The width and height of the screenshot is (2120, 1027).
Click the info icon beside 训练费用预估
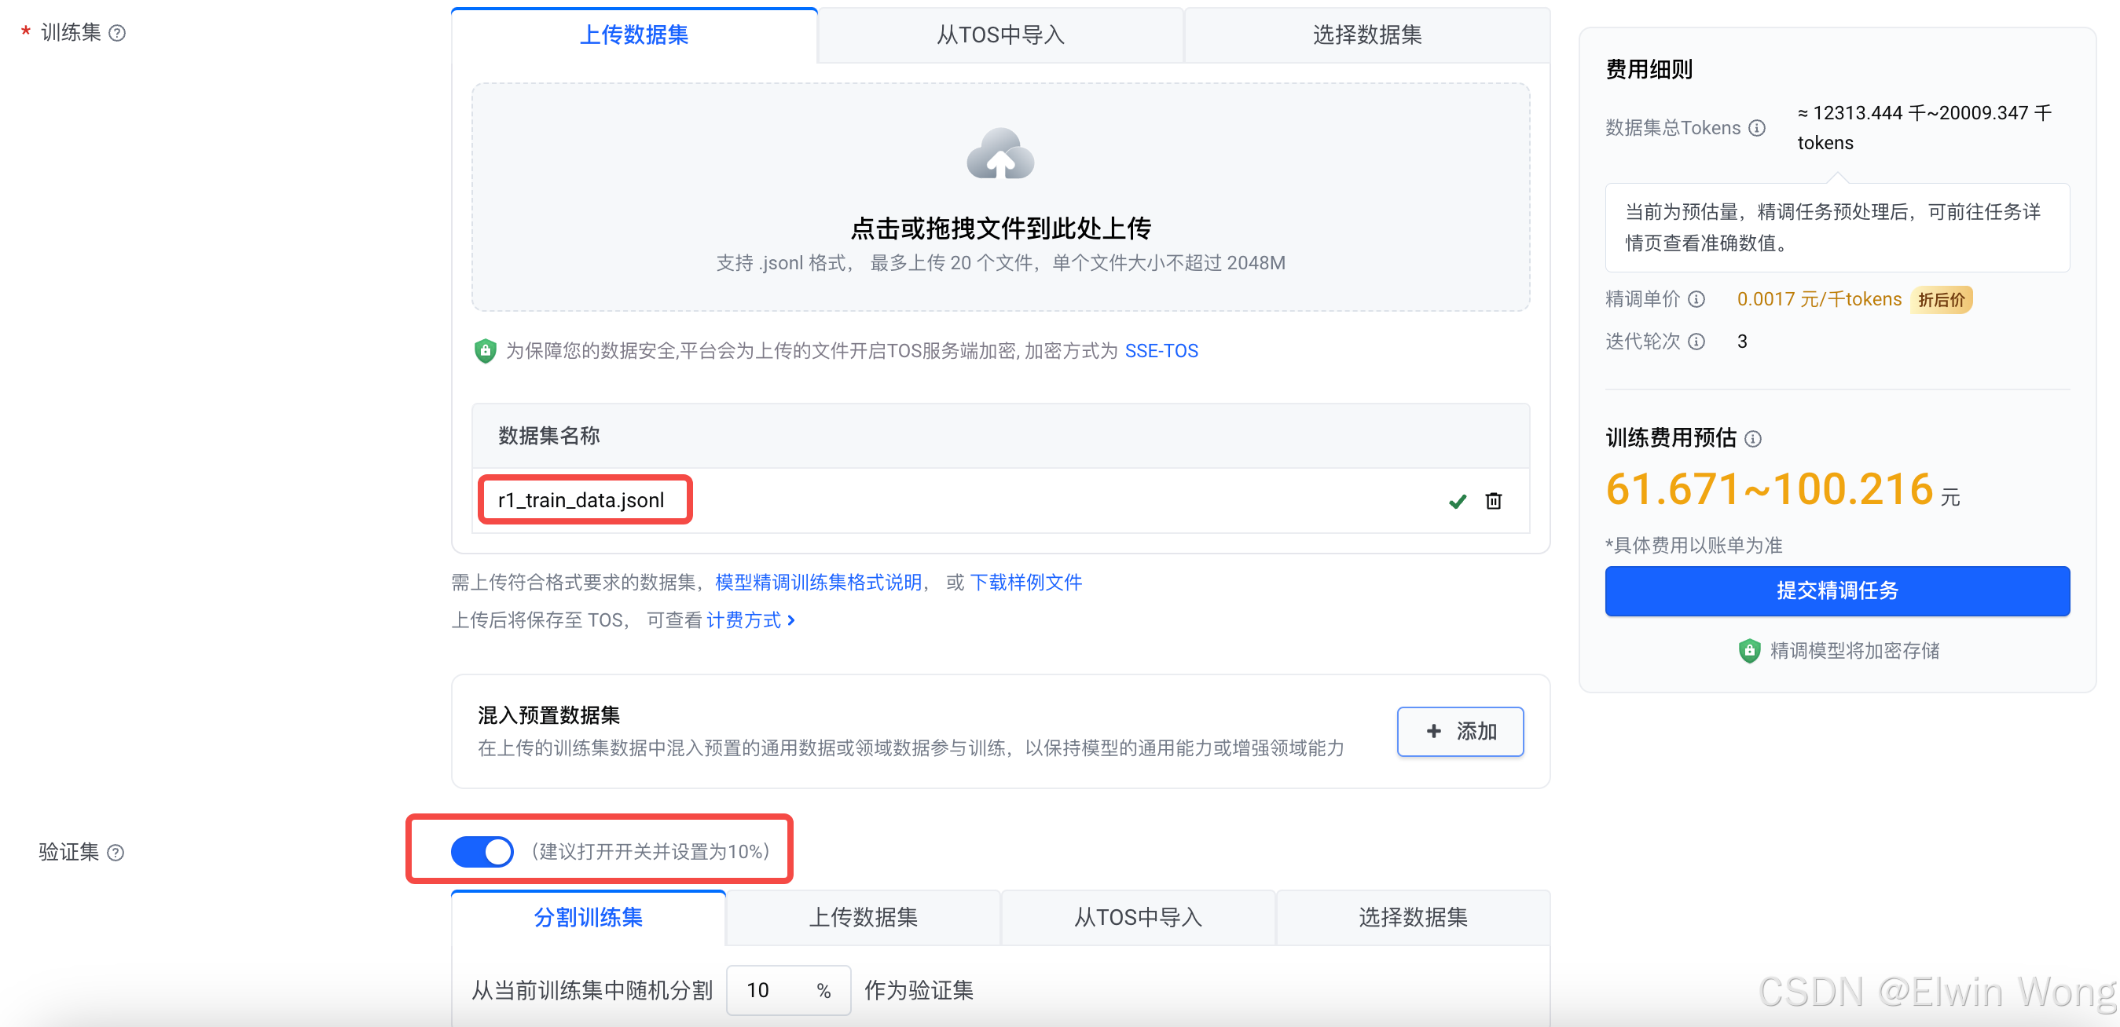1753,439
